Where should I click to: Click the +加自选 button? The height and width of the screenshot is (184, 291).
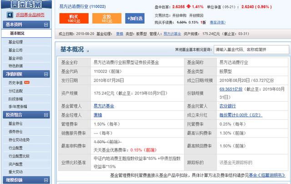point(135,18)
